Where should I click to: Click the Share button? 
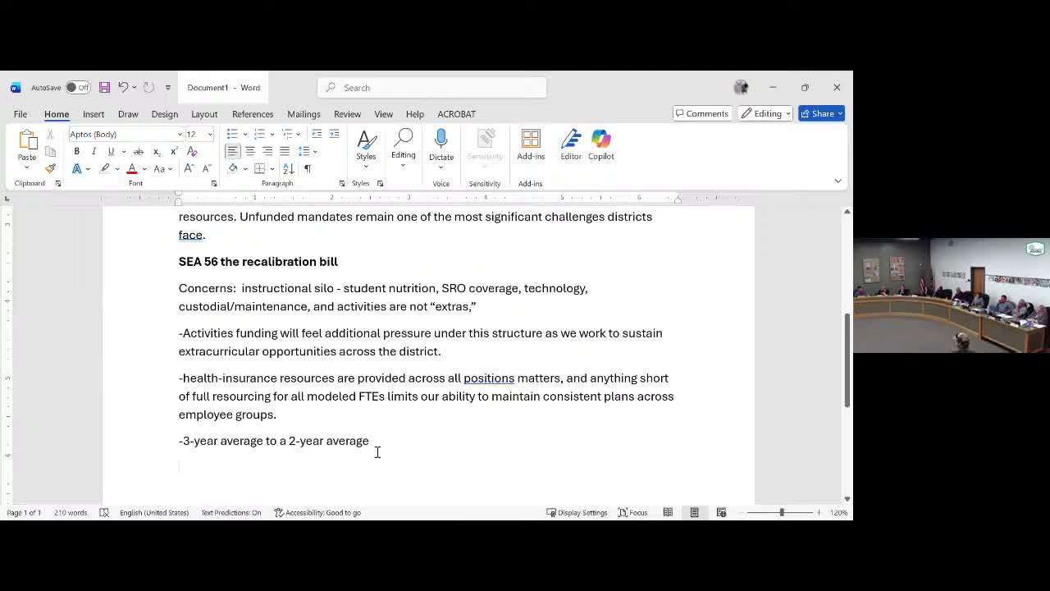[821, 114]
